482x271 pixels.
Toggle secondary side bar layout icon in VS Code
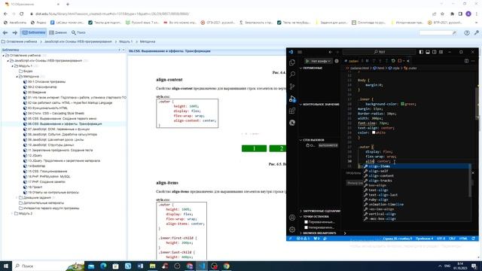435,52
